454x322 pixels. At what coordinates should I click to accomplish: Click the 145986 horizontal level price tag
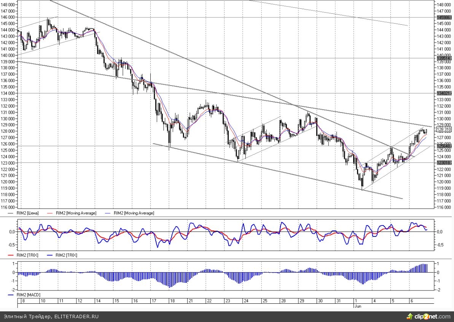(444, 17)
